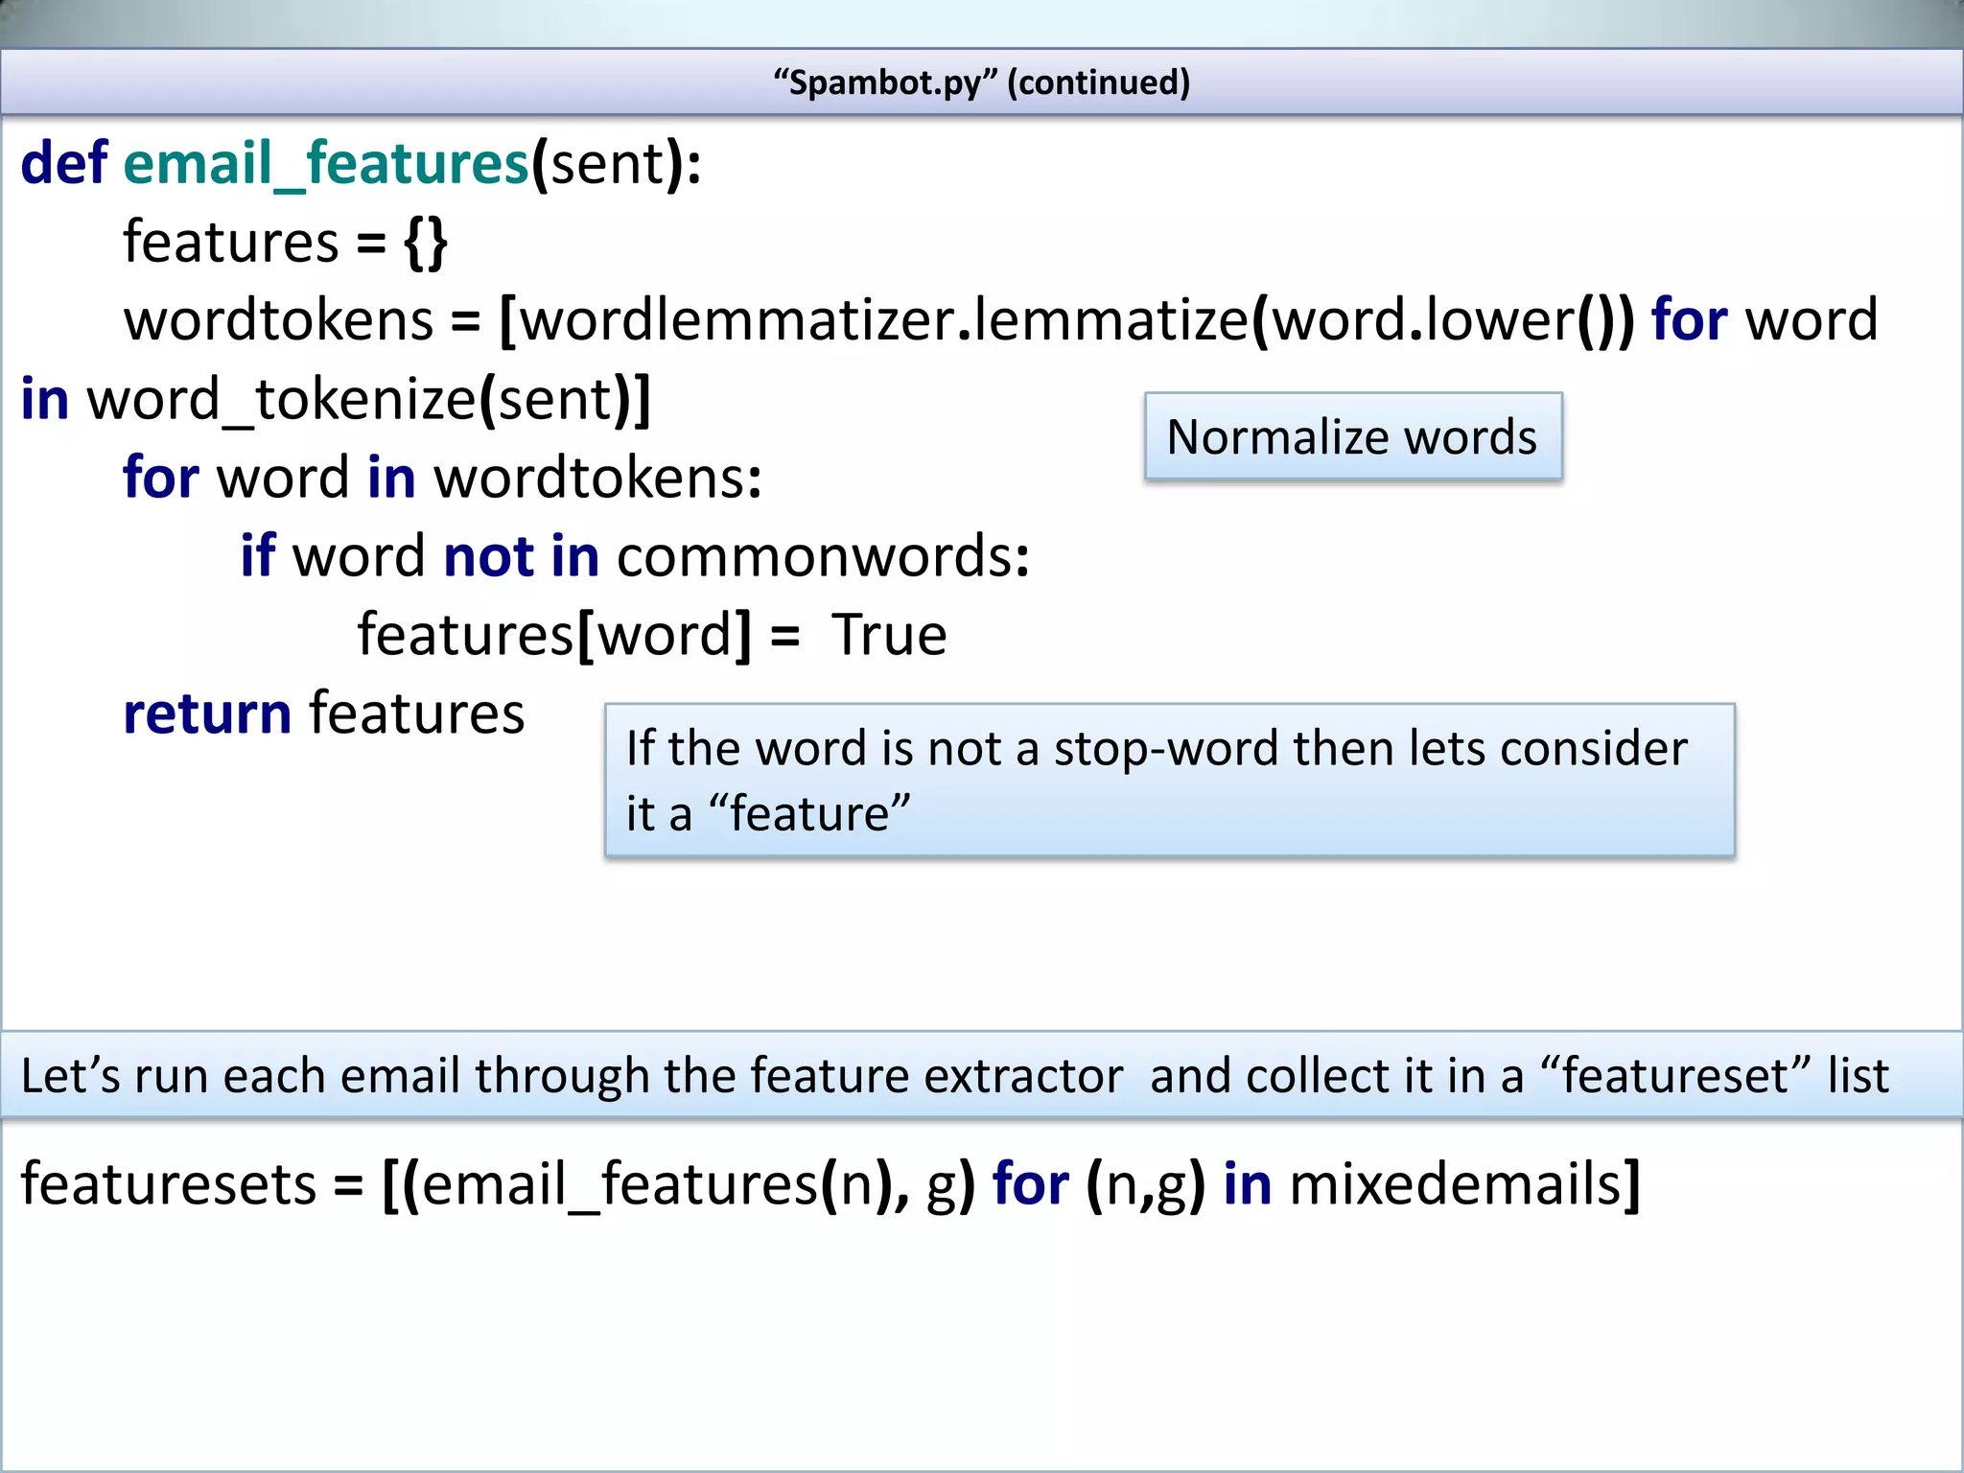Click the word "commonwords:"

tap(823, 556)
